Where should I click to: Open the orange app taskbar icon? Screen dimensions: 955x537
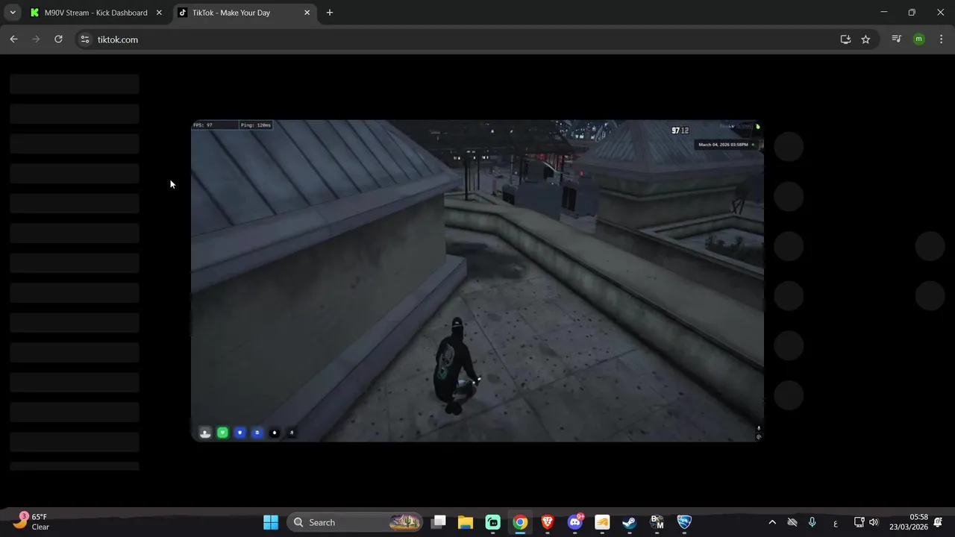coord(602,522)
